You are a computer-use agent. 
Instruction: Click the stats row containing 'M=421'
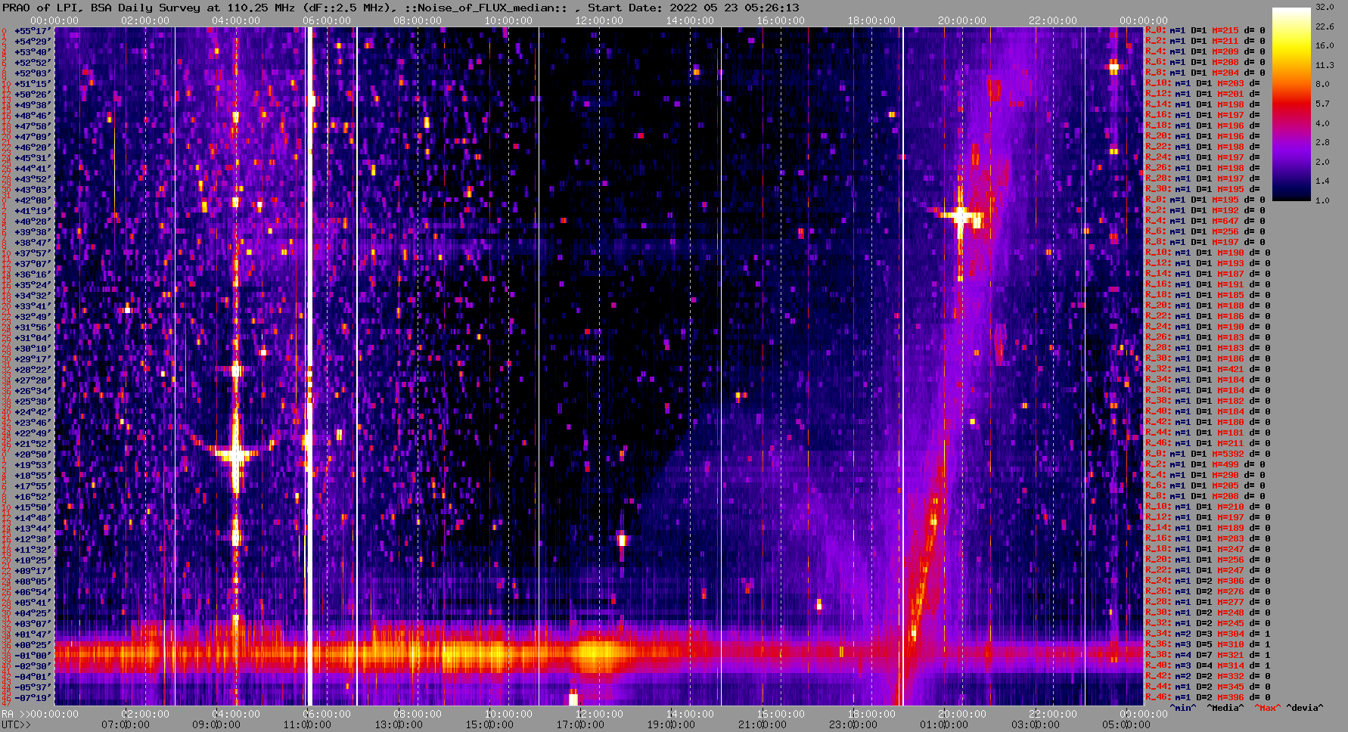click(1208, 369)
